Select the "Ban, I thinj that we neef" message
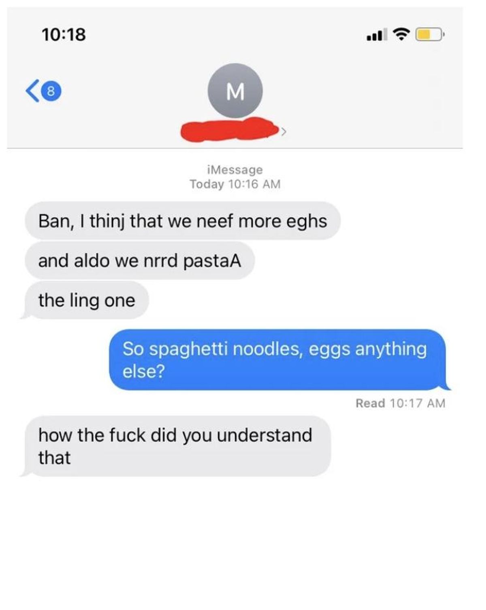This screenshot has height=610, width=486. (183, 221)
